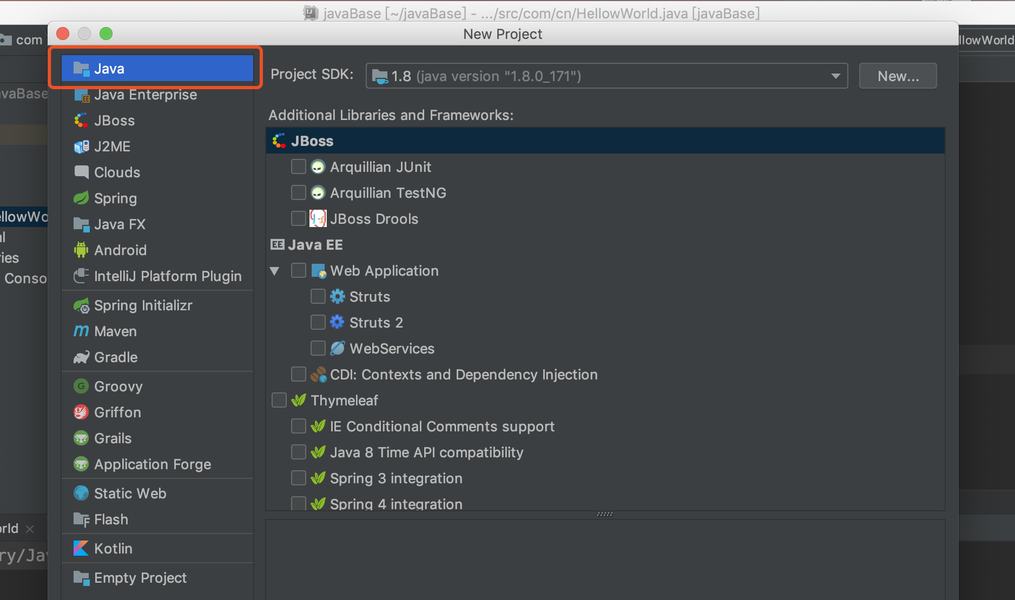Click the com breadcrumb in background window
1015x600 pixels.
pyautogui.click(x=29, y=40)
